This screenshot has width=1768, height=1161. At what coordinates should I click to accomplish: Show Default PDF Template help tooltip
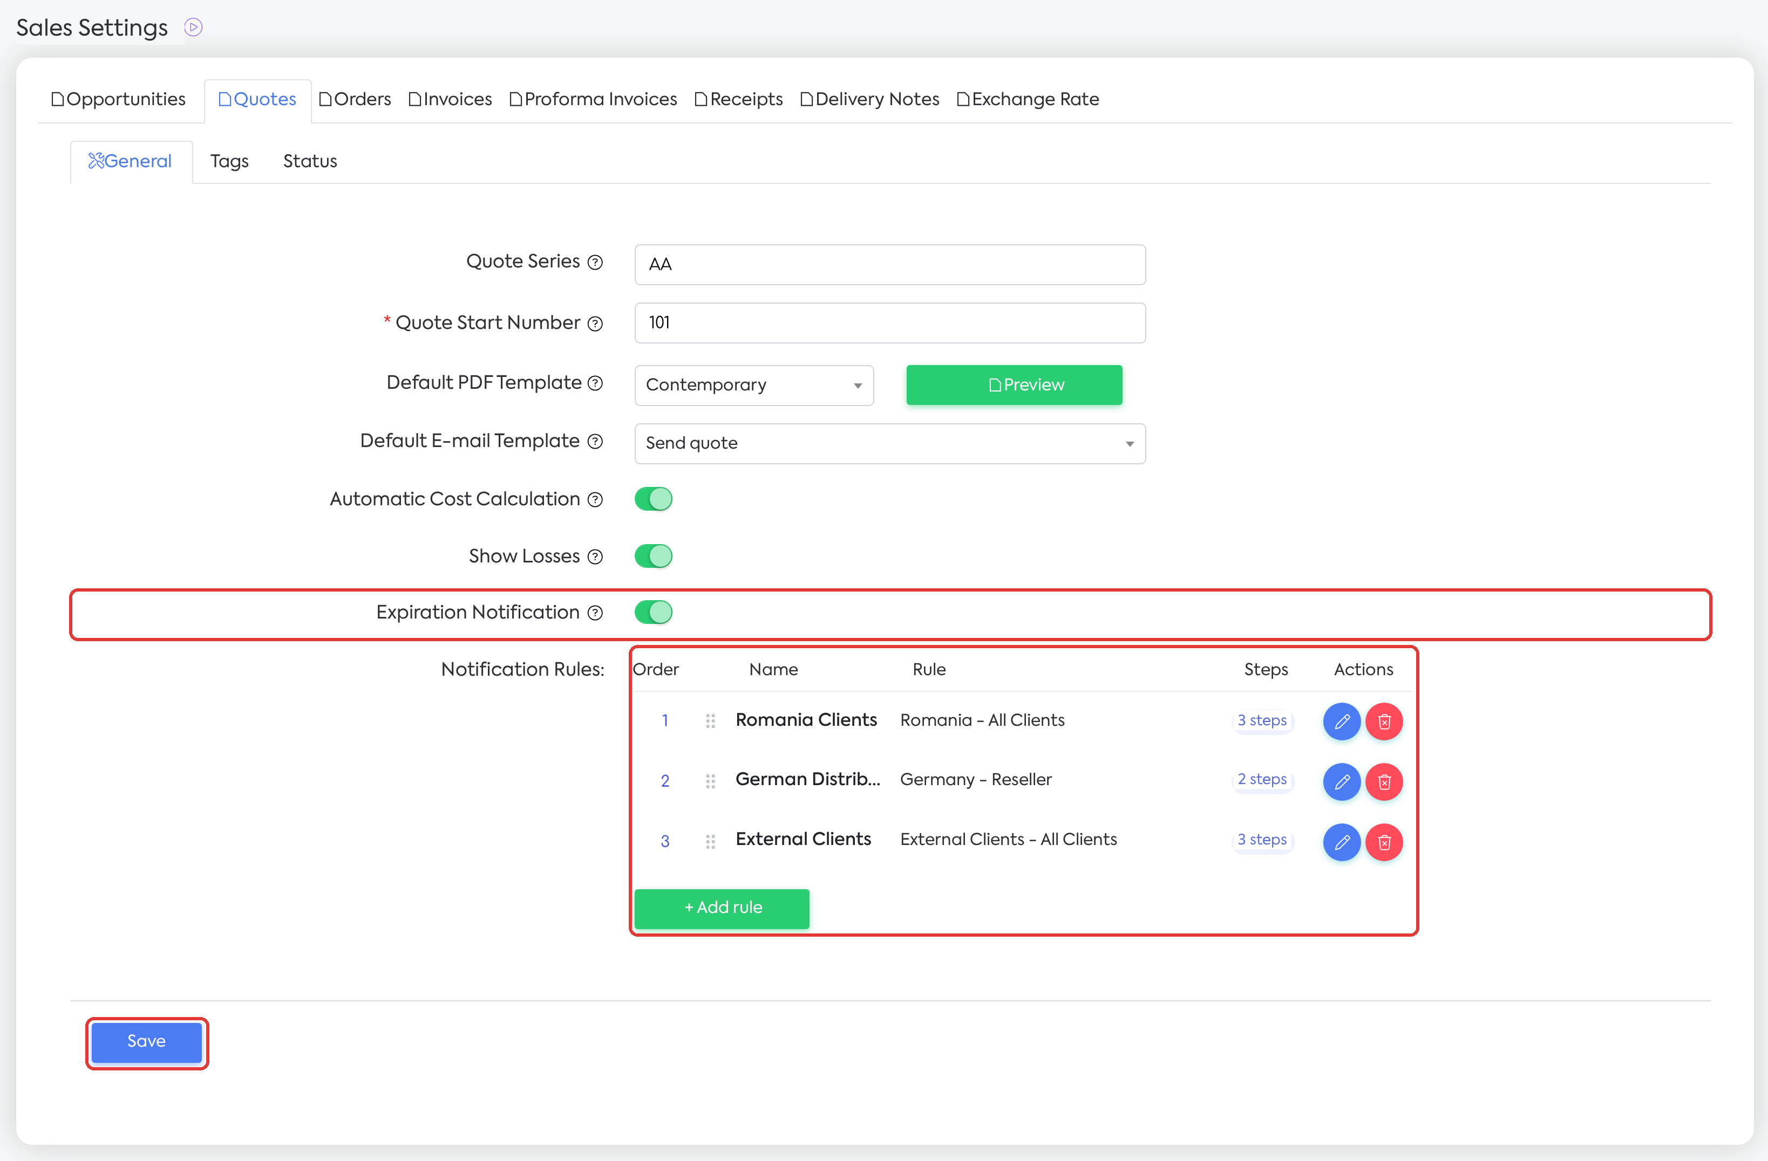[x=595, y=383]
